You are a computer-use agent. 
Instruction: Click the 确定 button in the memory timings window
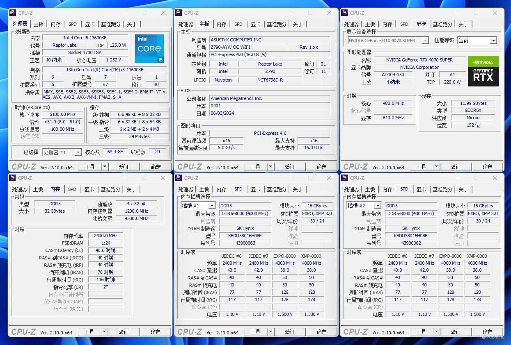click(156, 332)
